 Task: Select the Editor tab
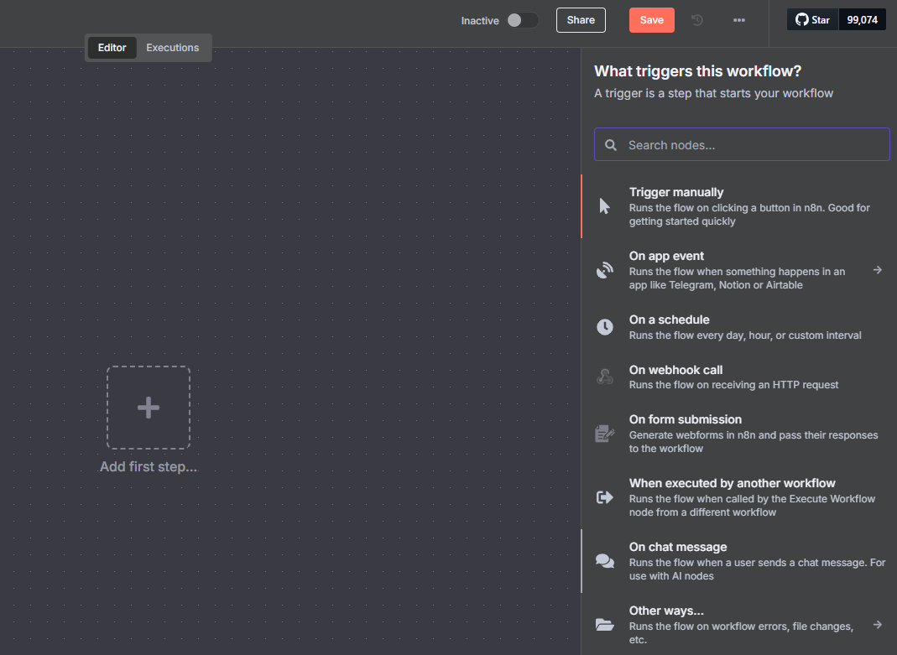tap(112, 48)
